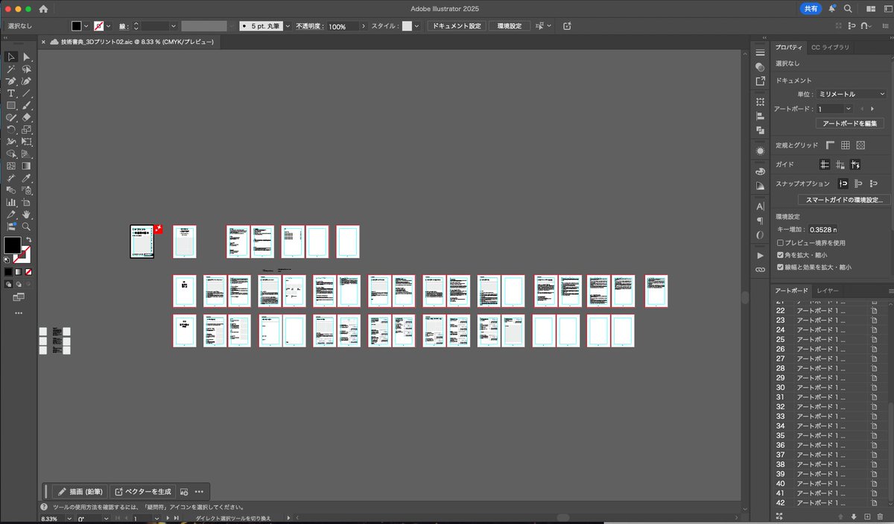
Task: Click the large black fill swatch in toolbar
Action: pyautogui.click(x=12, y=245)
